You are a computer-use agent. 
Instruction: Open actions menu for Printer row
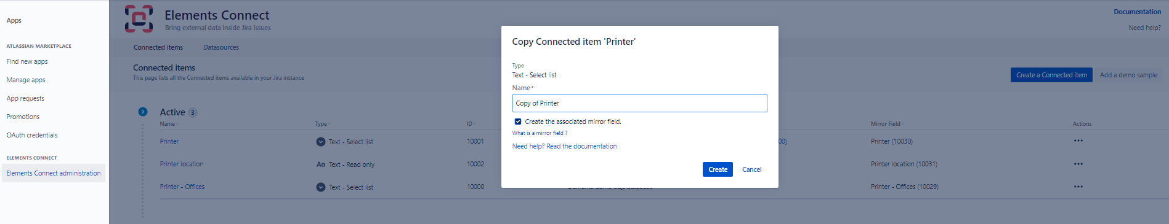point(1078,141)
